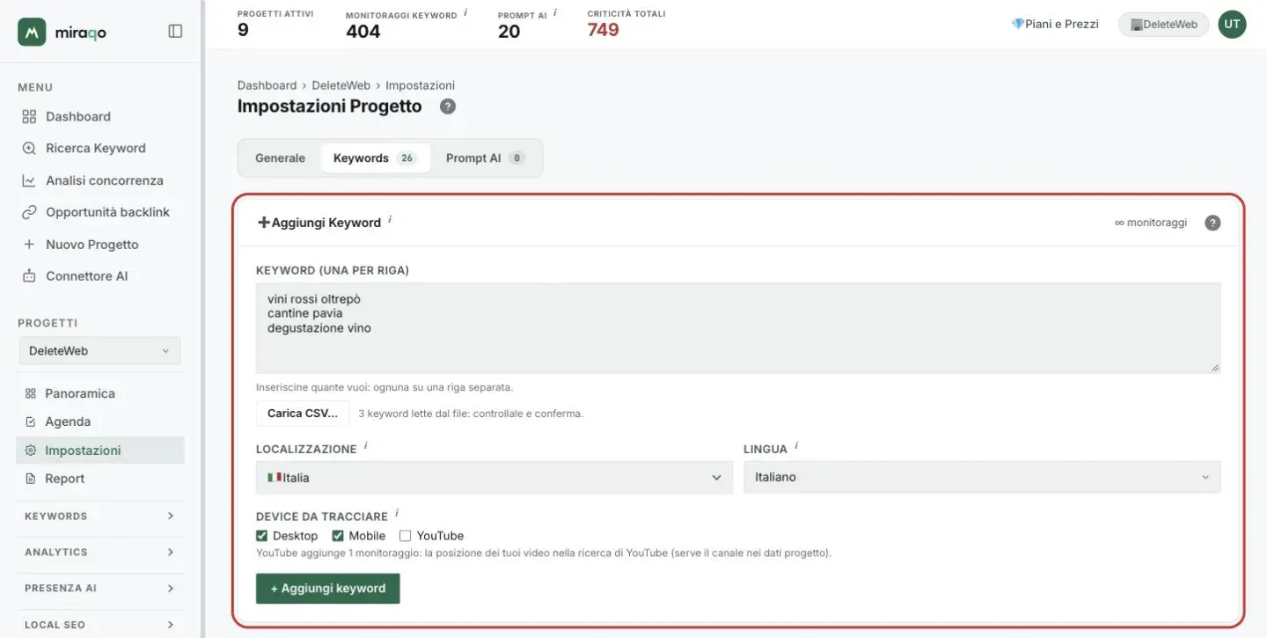
Task: Click the ∞ monitoraggi label
Action: pyautogui.click(x=1151, y=223)
